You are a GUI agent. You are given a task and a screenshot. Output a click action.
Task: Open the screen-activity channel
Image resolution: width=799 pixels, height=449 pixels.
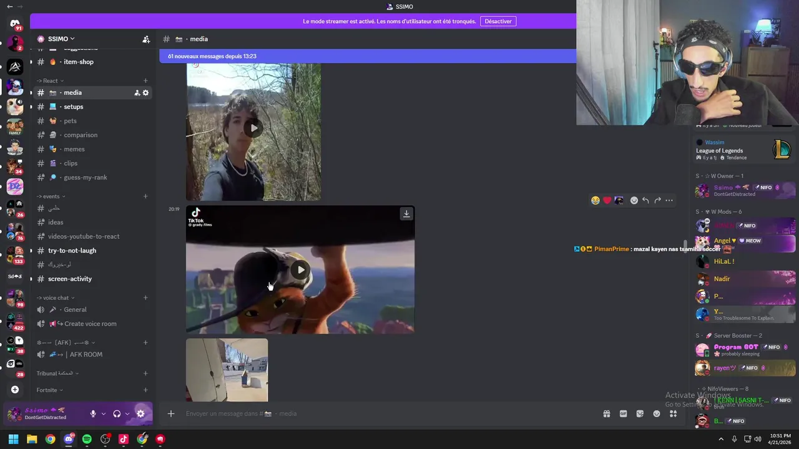pyautogui.click(x=92, y=279)
